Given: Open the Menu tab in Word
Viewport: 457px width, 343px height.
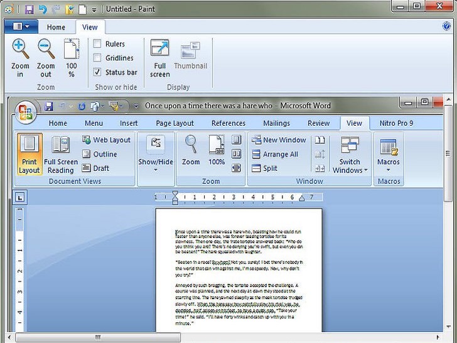Looking at the screenshot, I should 94,123.
